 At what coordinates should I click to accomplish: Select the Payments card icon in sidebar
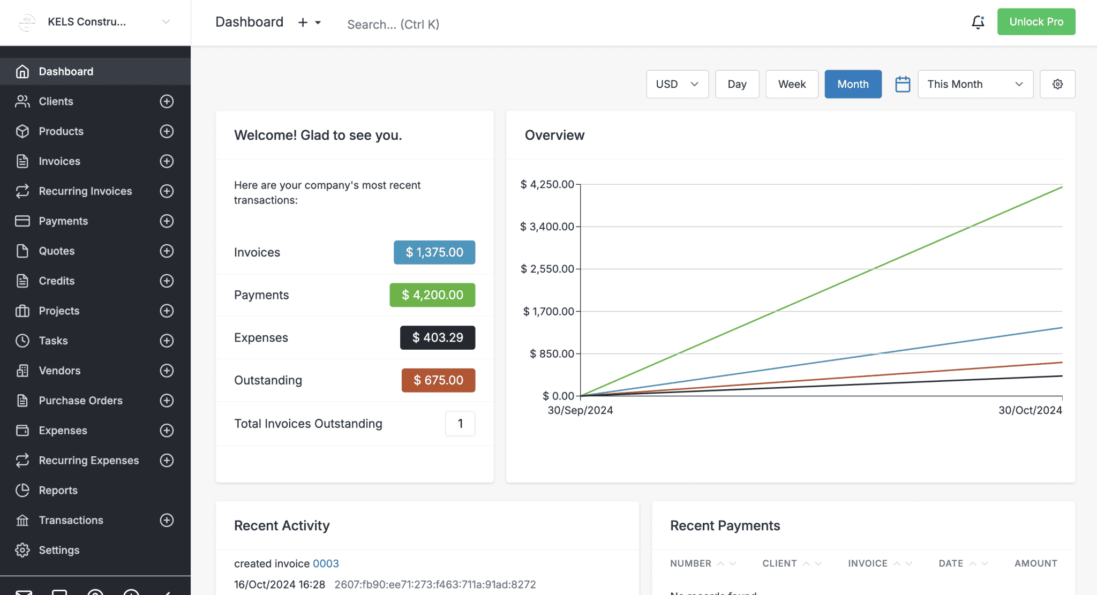[22, 221]
